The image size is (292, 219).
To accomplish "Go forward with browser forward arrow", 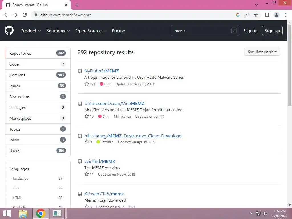I will coord(15,15).
